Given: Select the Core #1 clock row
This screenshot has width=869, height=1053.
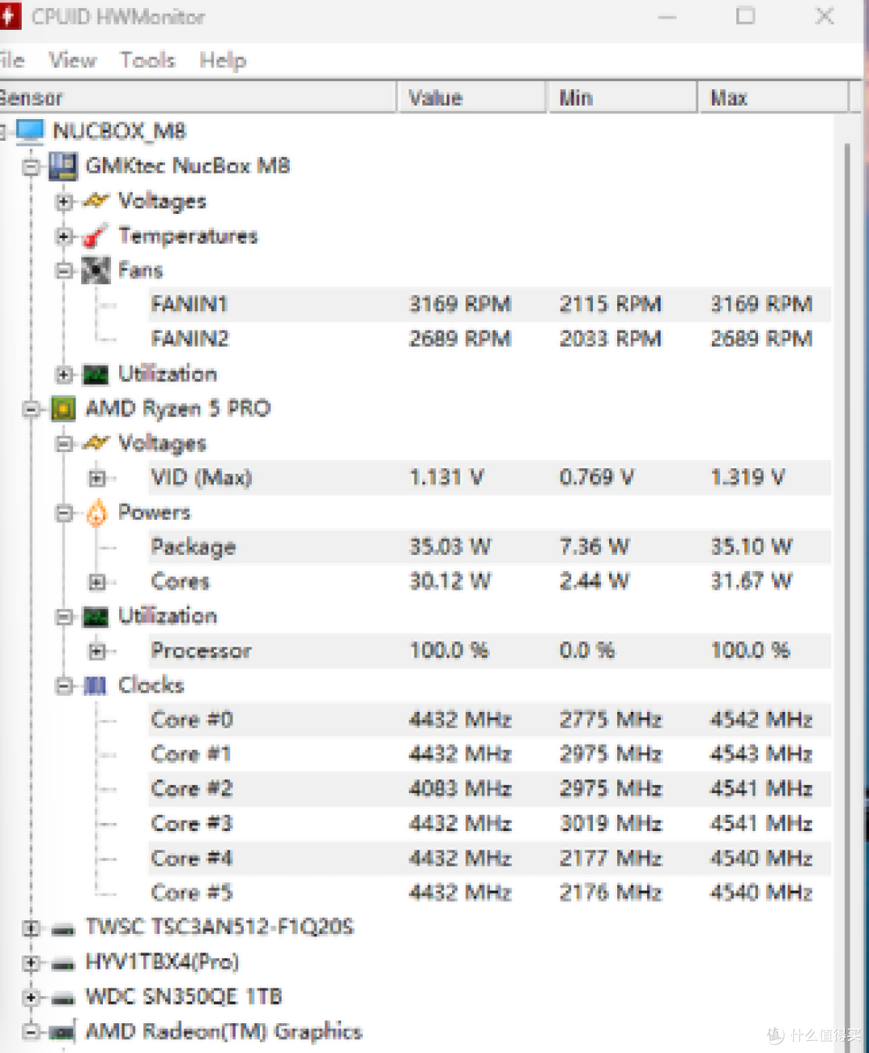Looking at the screenshot, I should (490, 755).
